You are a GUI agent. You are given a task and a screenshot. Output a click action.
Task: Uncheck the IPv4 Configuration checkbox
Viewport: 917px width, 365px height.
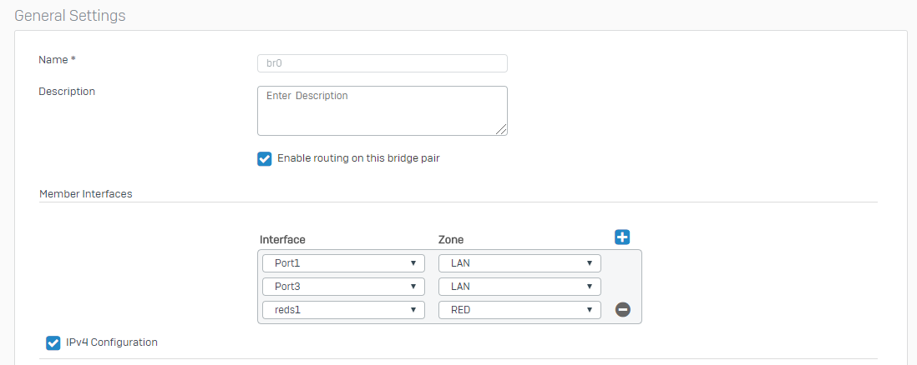pyautogui.click(x=53, y=342)
